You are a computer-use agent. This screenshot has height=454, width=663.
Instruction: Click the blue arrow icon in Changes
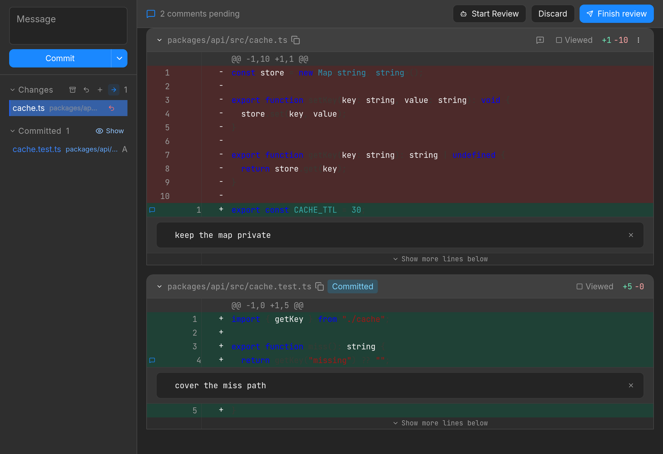(114, 90)
